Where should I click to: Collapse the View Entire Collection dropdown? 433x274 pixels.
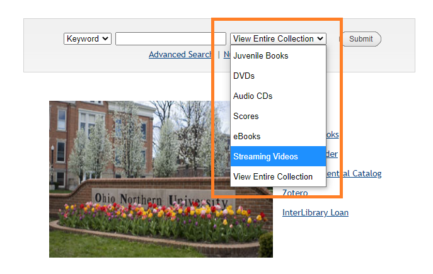[x=278, y=38]
